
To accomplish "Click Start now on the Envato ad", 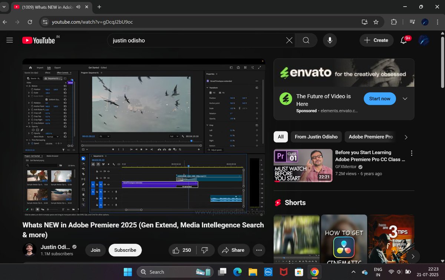I will pyautogui.click(x=380, y=99).
